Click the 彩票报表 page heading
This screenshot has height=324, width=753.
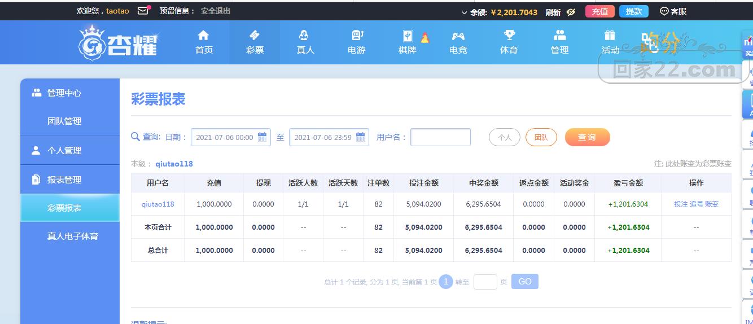158,99
